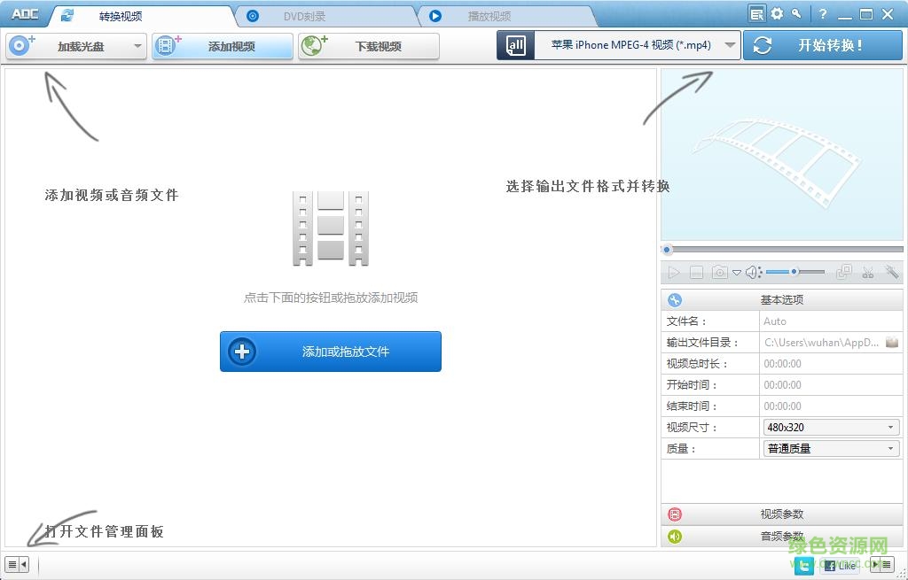908x580 pixels.
Task: Click the help question mark icon
Action: pos(823,13)
